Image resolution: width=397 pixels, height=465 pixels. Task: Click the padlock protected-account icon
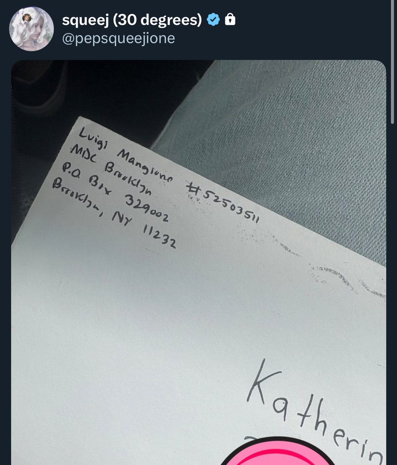[230, 19]
